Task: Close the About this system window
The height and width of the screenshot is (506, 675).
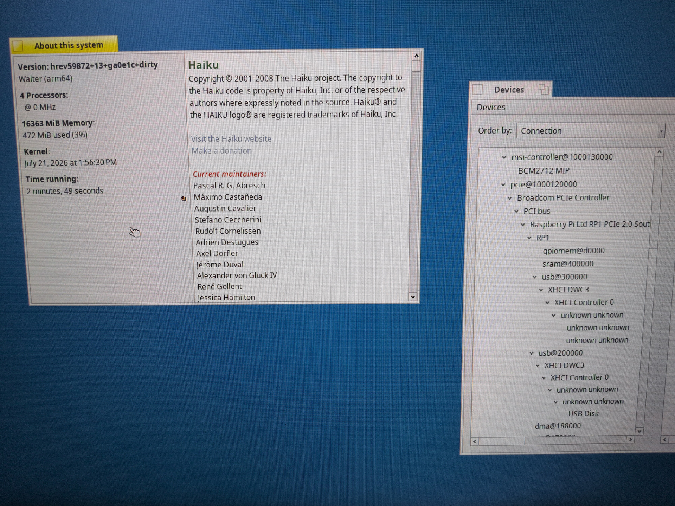Action: point(18,46)
